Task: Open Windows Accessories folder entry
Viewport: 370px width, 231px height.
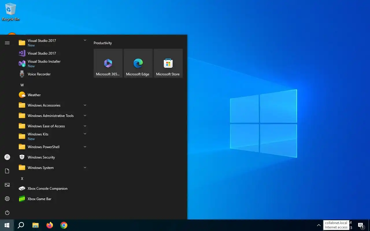Action: tap(53, 105)
